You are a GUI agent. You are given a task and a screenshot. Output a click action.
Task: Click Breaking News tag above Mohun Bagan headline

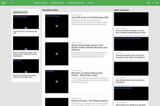click(121, 28)
